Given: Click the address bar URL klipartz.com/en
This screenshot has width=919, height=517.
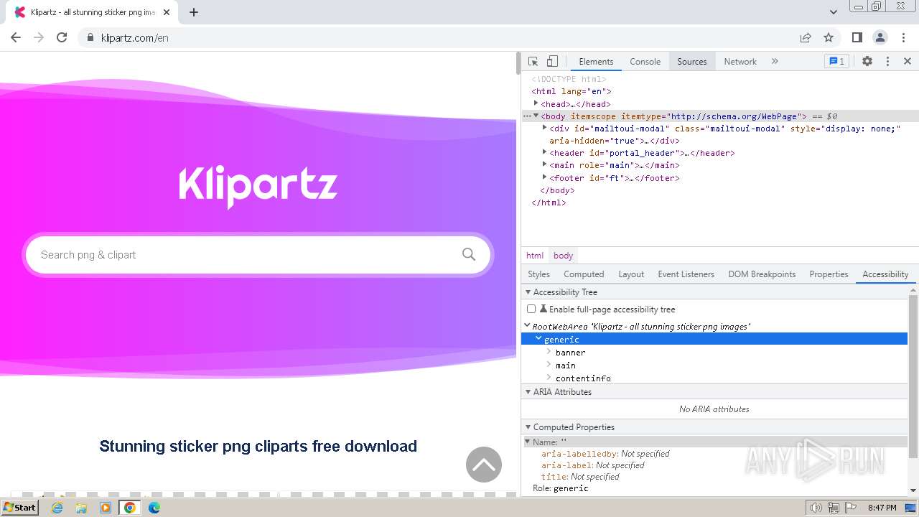Looking at the screenshot, I should click(x=135, y=38).
